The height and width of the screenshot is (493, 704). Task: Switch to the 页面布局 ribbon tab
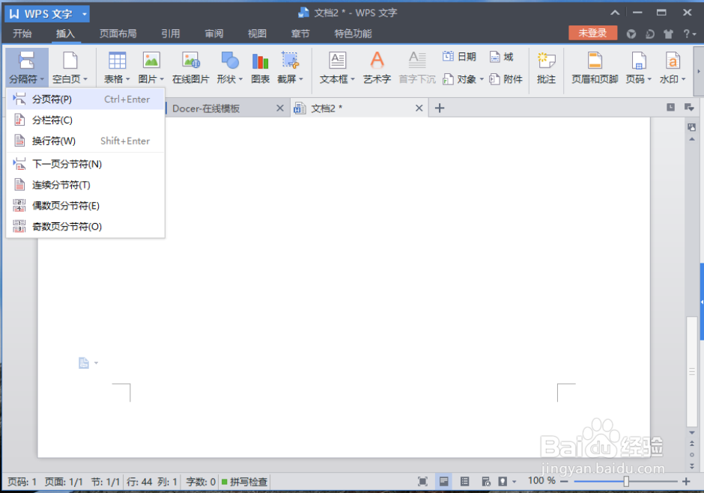[x=118, y=34]
